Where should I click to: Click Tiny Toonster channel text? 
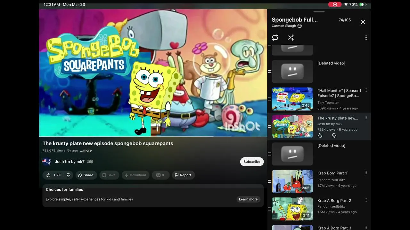coord(328,103)
